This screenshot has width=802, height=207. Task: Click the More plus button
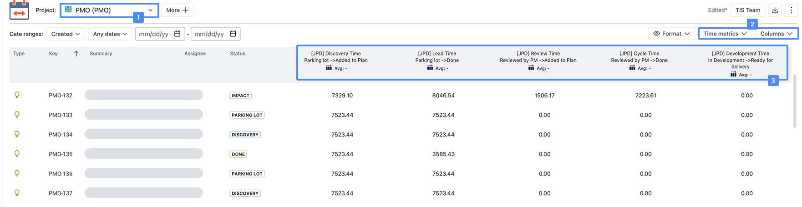[x=177, y=10]
